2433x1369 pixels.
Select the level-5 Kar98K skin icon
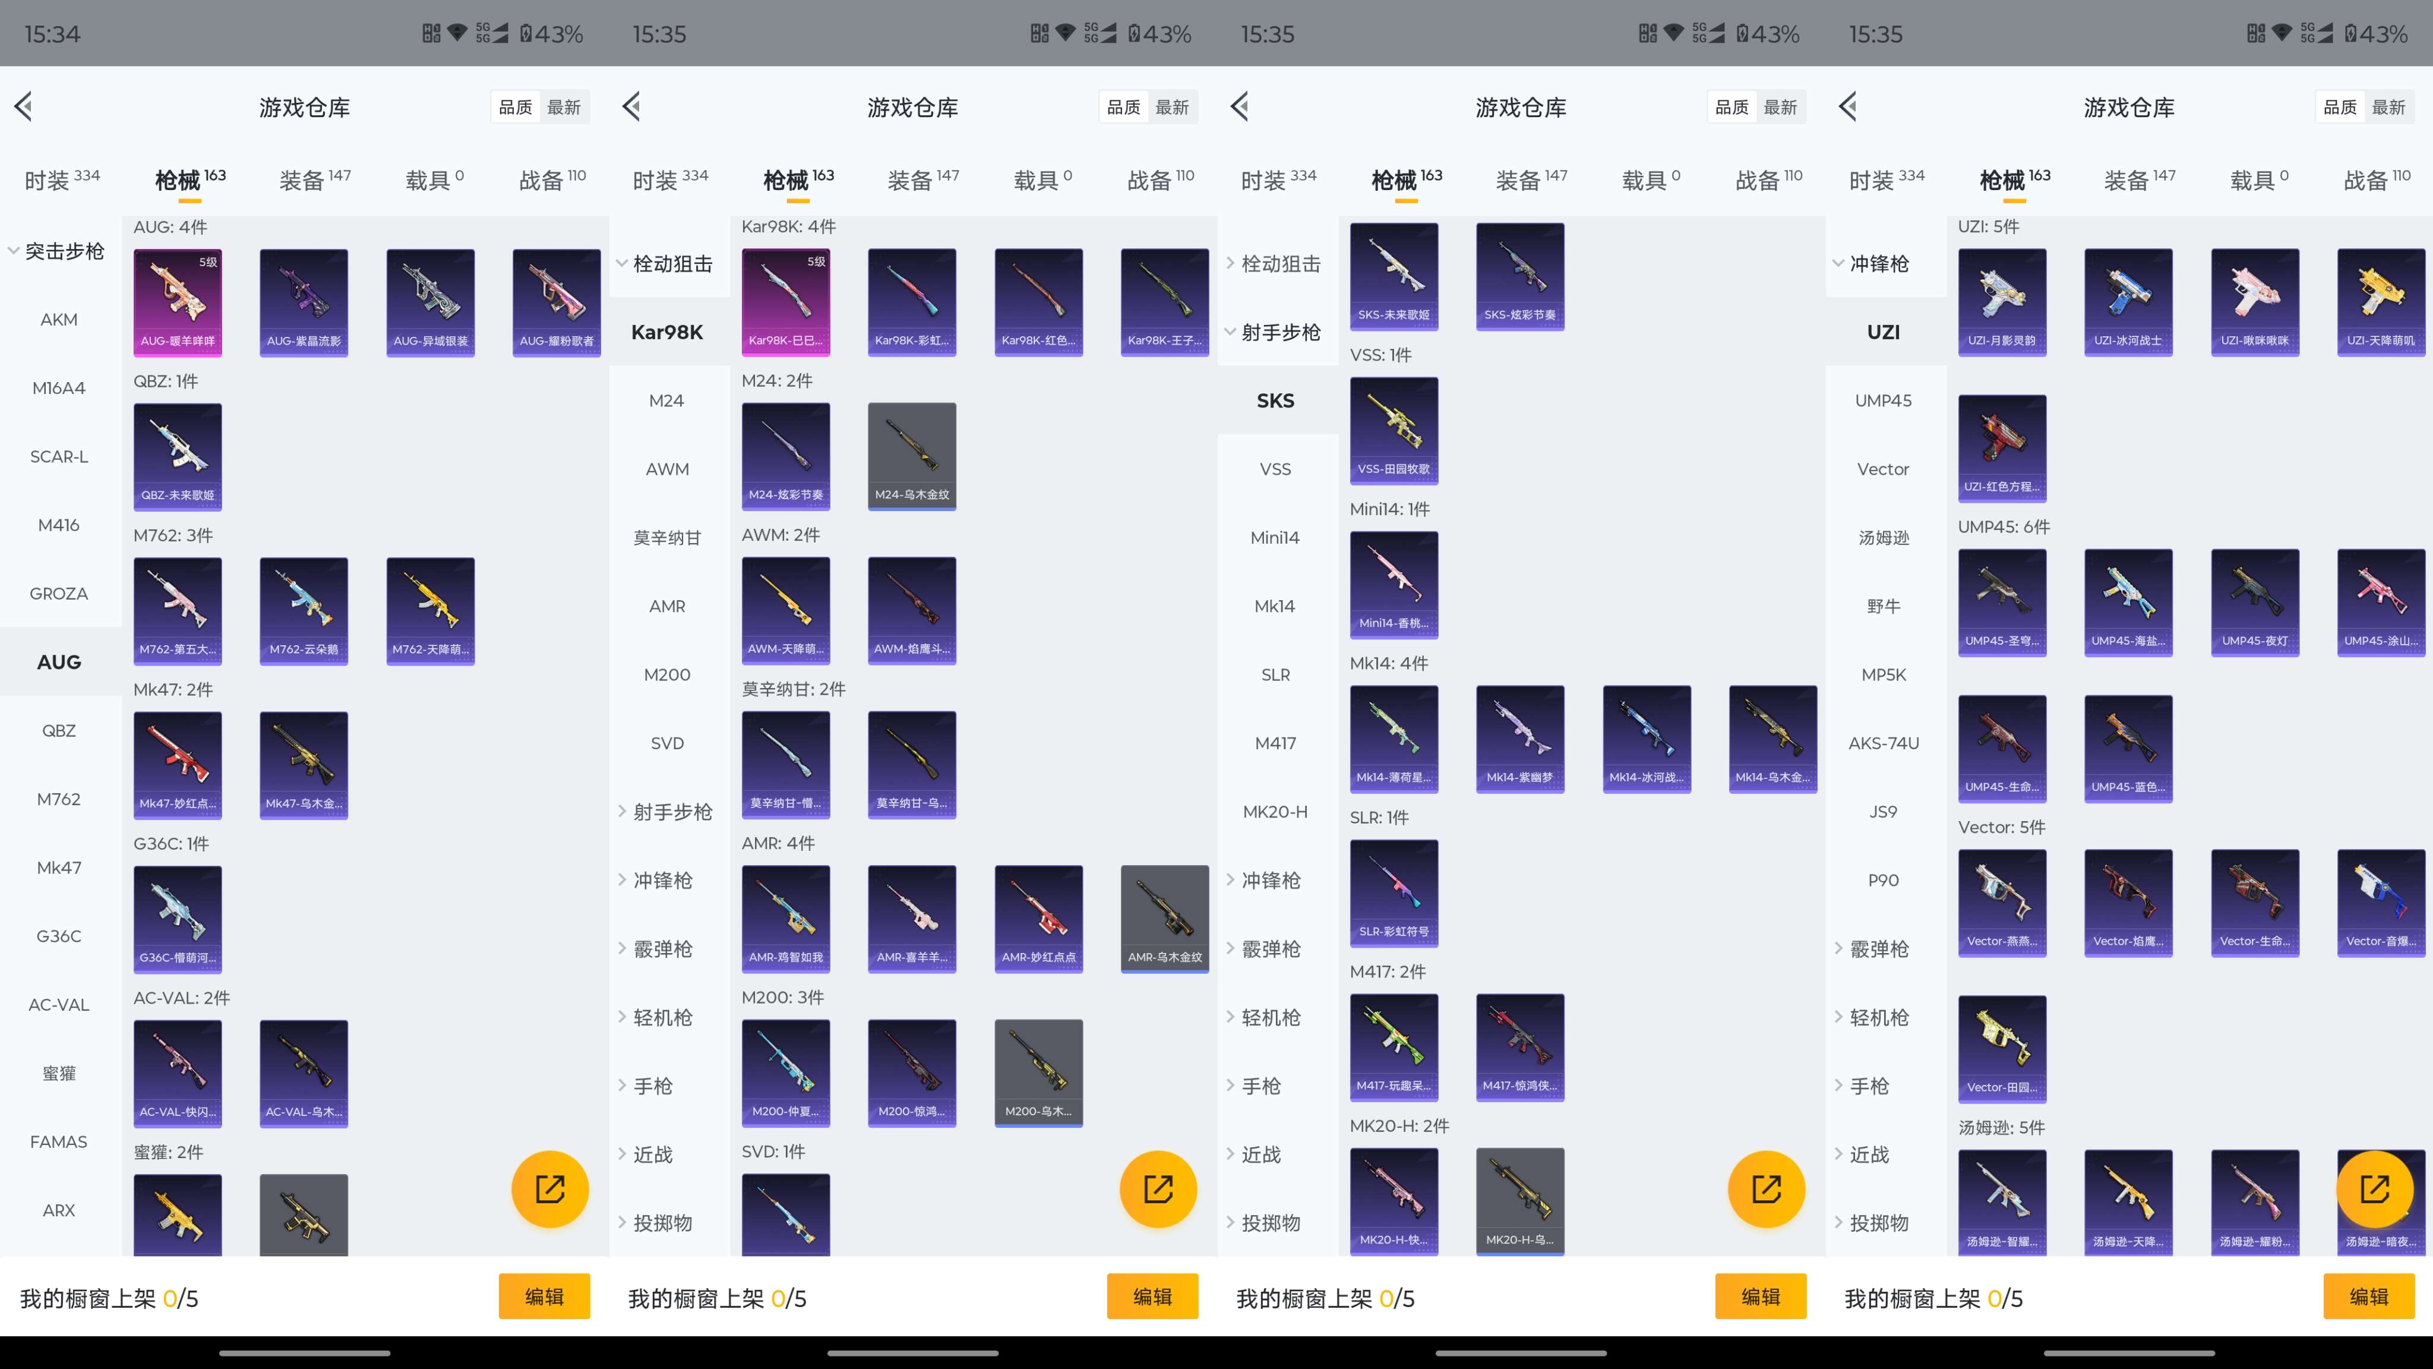[785, 302]
